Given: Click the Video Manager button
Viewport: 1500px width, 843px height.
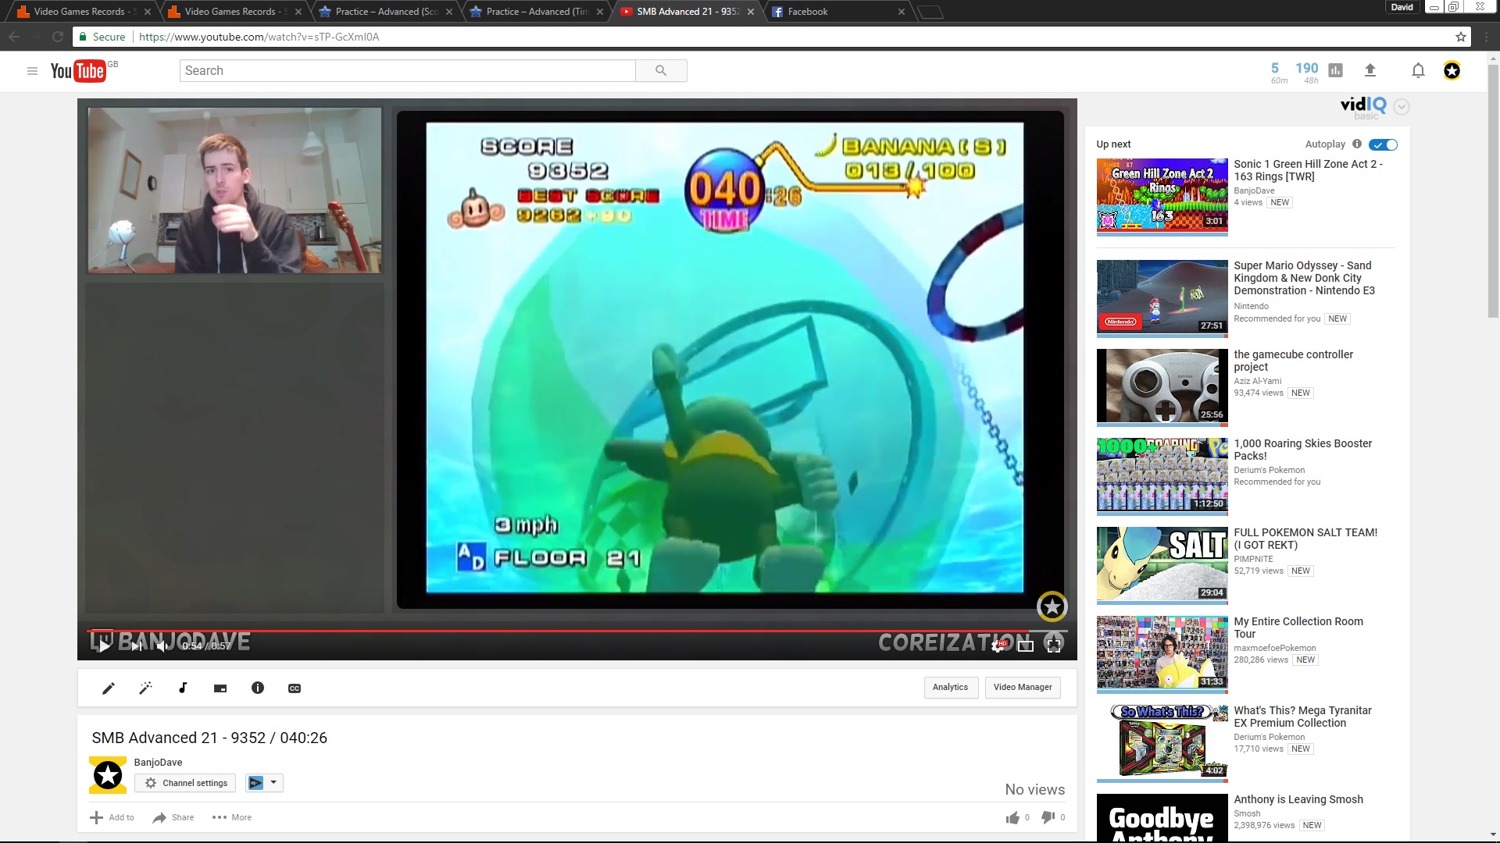Looking at the screenshot, I should click(1022, 687).
